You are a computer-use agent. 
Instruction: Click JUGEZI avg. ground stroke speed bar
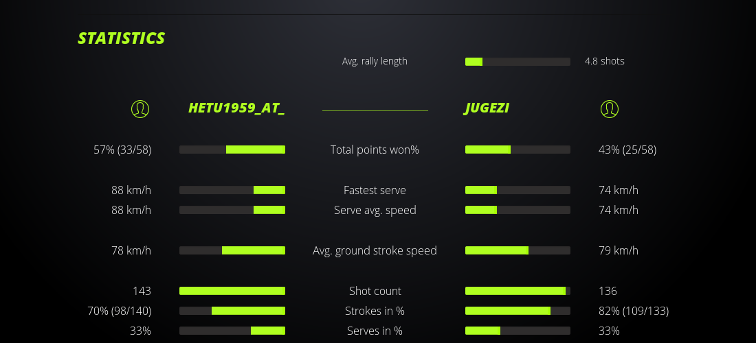click(518, 250)
